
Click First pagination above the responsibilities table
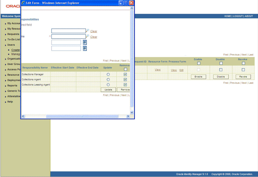click(x=106, y=61)
